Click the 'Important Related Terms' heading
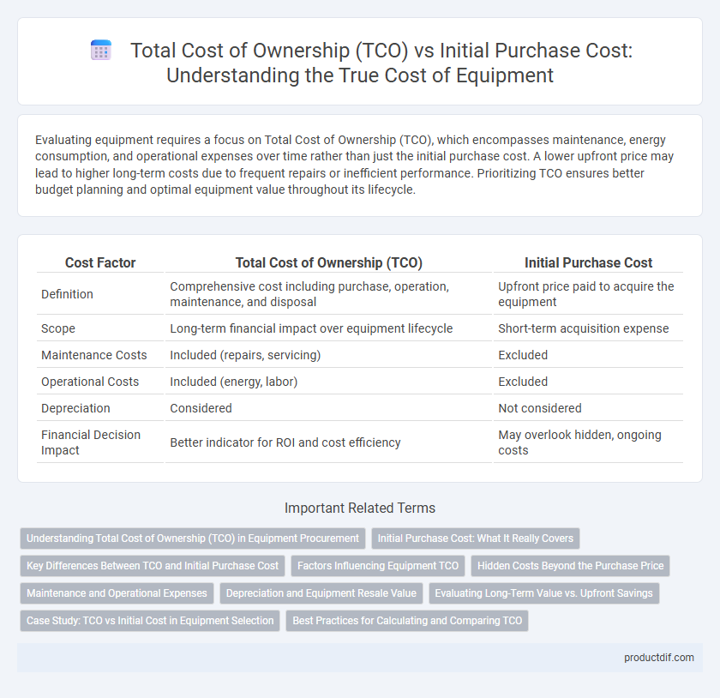The width and height of the screenshot is (720, 698). tap(360, 508)
